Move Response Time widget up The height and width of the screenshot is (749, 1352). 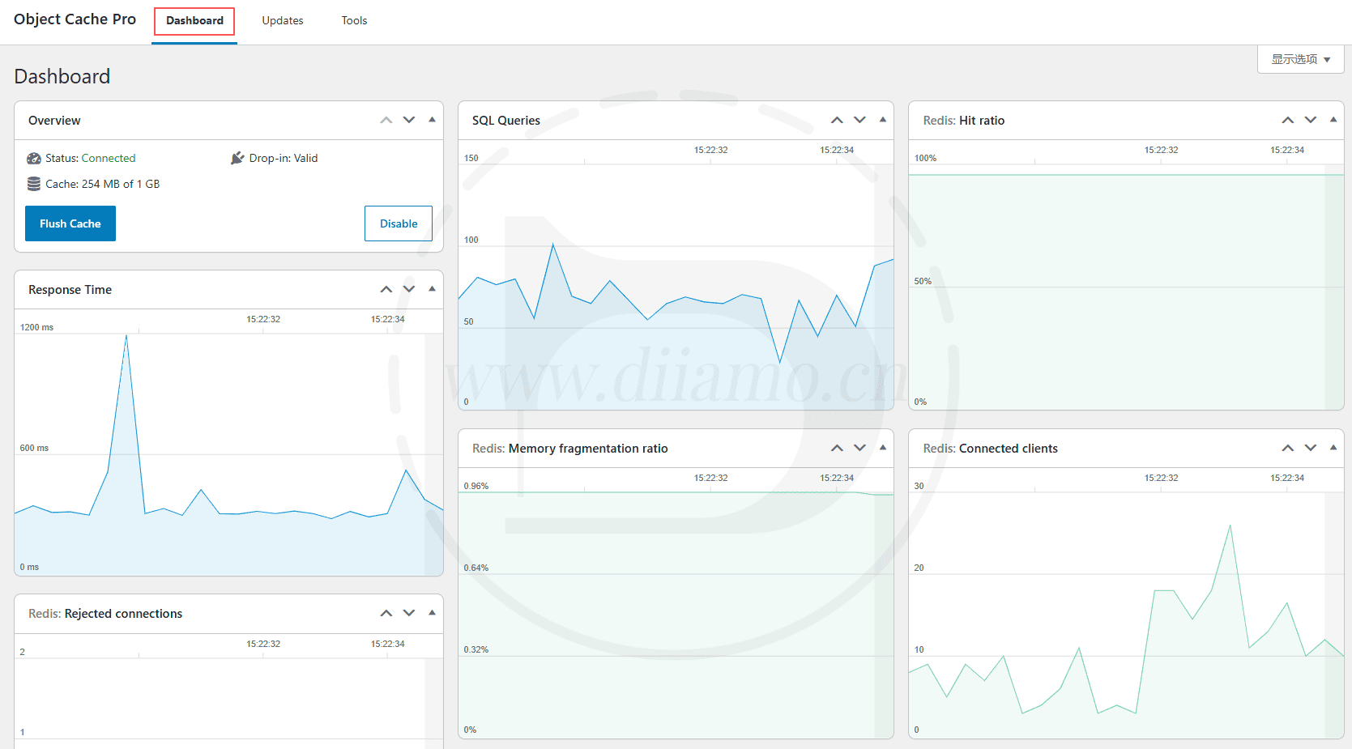pyautogui.click(x=386, y=289)
